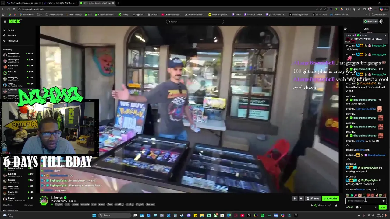This screenshot has height=219, width=390.
Task: Click the Gift Subs button
Action: click(313, 198)
